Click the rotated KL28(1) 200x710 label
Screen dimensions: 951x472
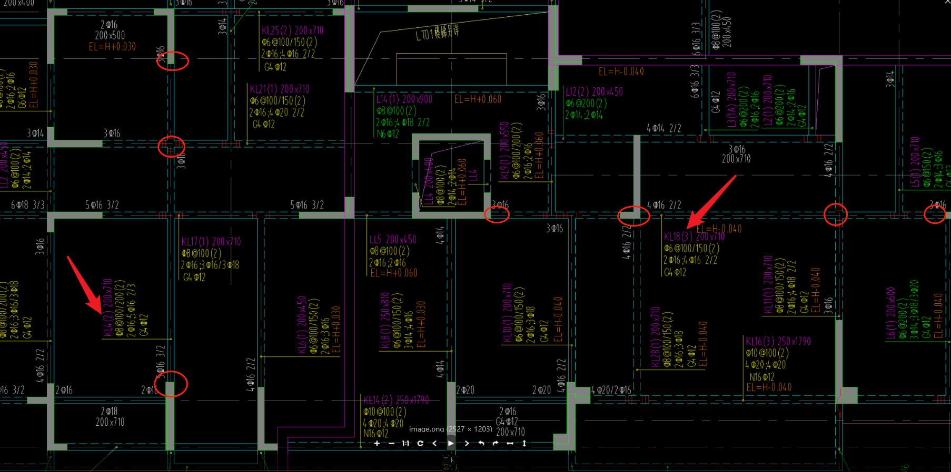coord(656,337)
